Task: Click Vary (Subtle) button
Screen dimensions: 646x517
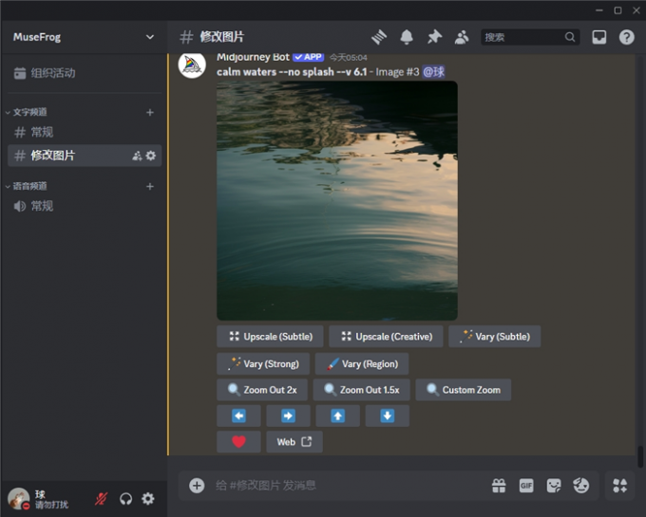Action: 494,337
